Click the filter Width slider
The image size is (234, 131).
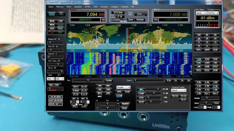point(210,98)
